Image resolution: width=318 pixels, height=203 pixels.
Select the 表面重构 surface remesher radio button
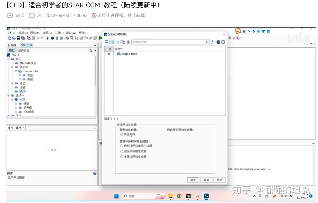(x=122, y=134)
